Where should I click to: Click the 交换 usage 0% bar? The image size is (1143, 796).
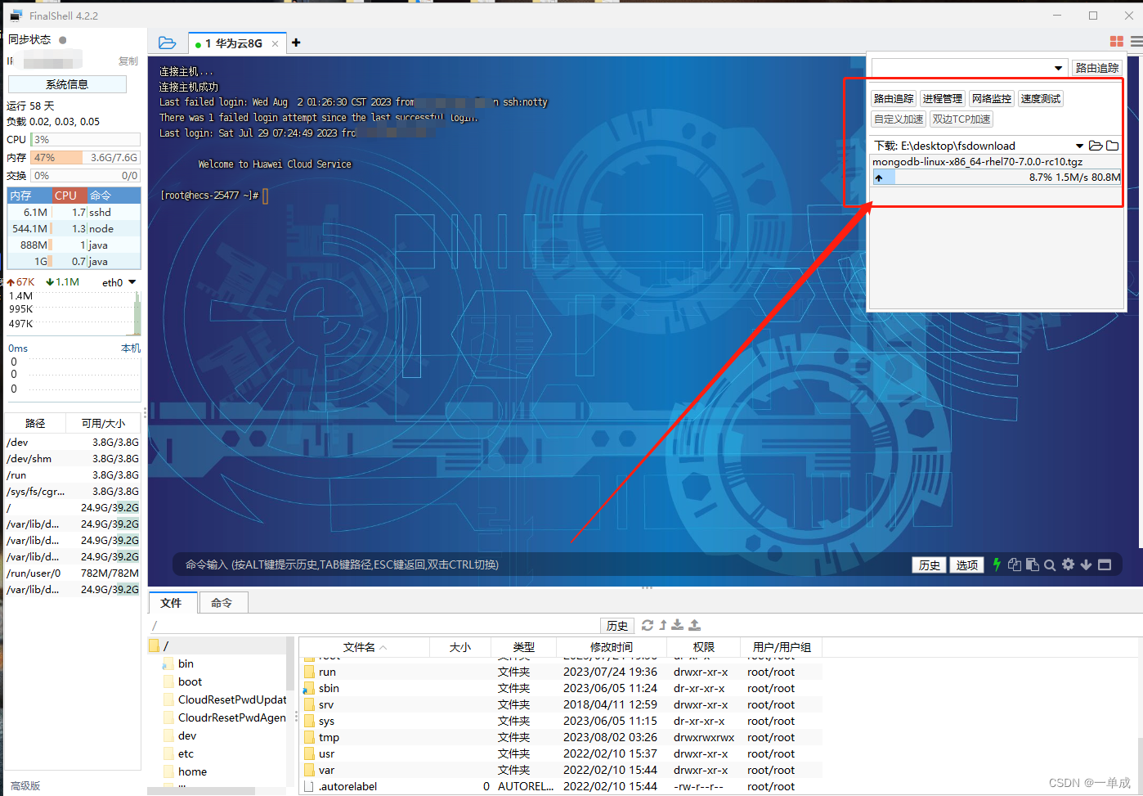(85, 176)
